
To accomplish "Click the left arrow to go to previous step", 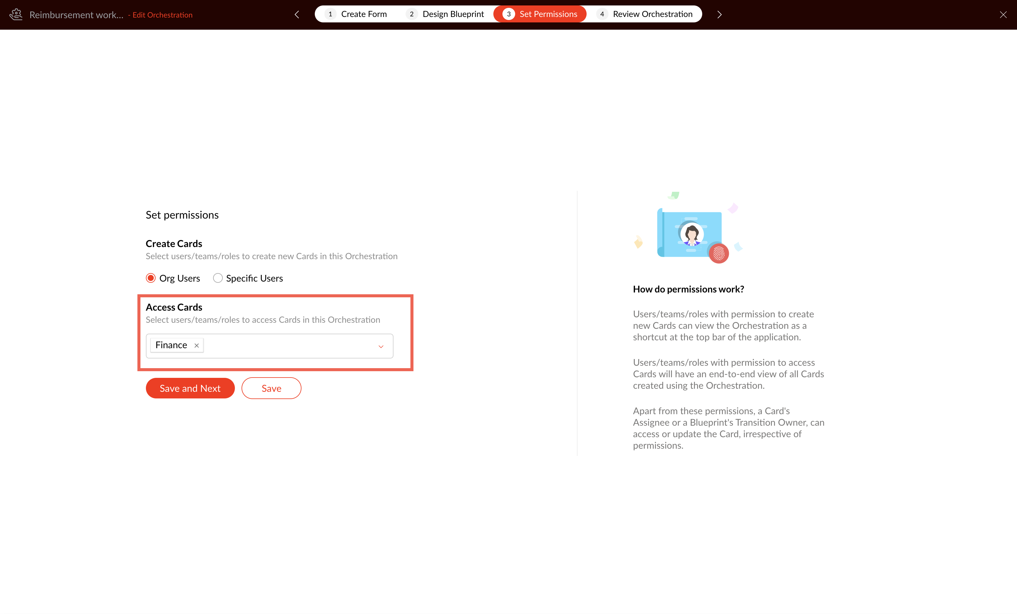I will 297,15.
